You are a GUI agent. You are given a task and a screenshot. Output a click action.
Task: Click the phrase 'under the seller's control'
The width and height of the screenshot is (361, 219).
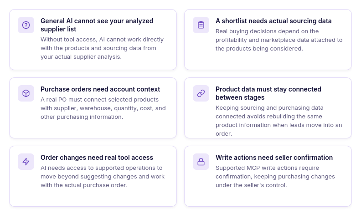point(251,185)
